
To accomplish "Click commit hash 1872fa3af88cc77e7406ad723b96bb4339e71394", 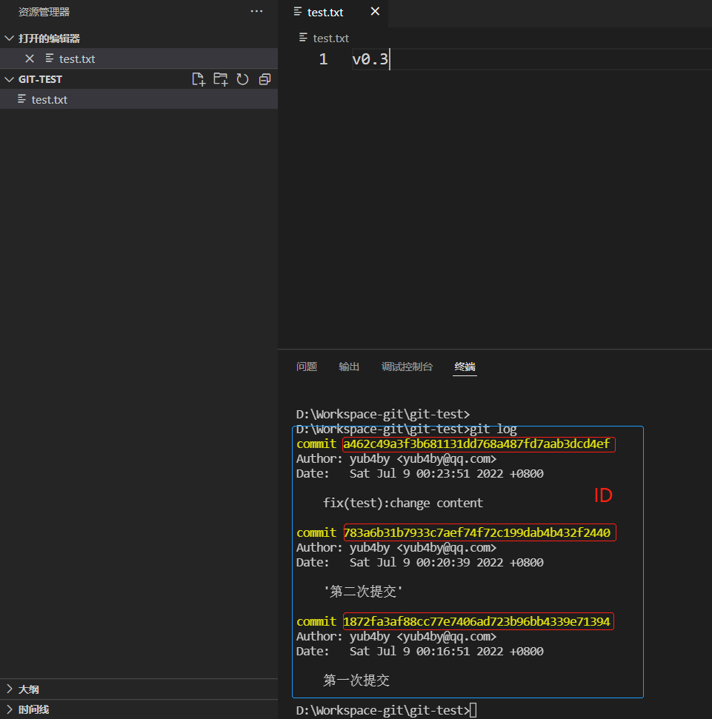I will tap(476, 621).
